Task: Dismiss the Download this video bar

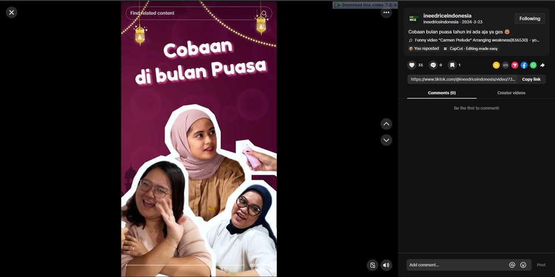Action: click(395, 5)
